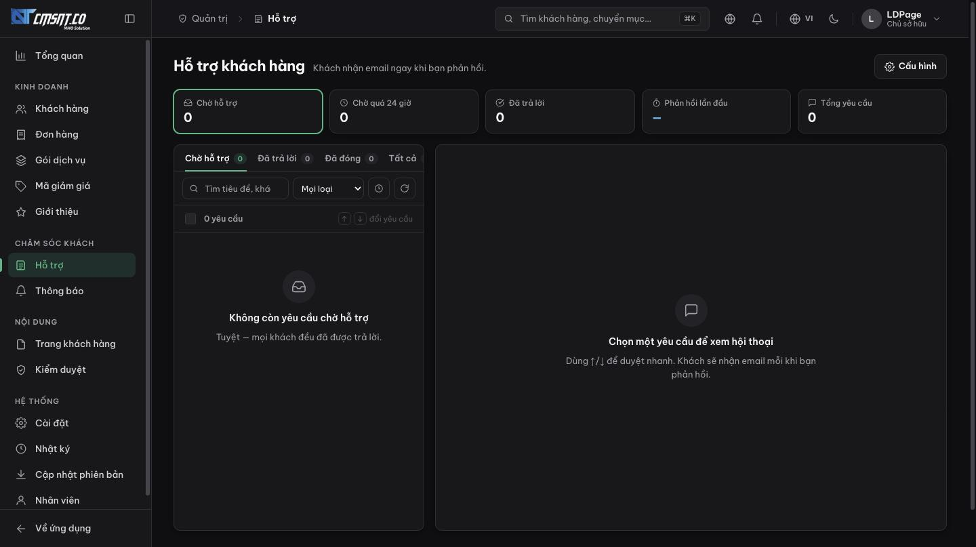Image resolution: width=976 pixels, height=547 pixels.
Task: Open Tổng quan from sidebar
Action: click(x=72, y=56)
